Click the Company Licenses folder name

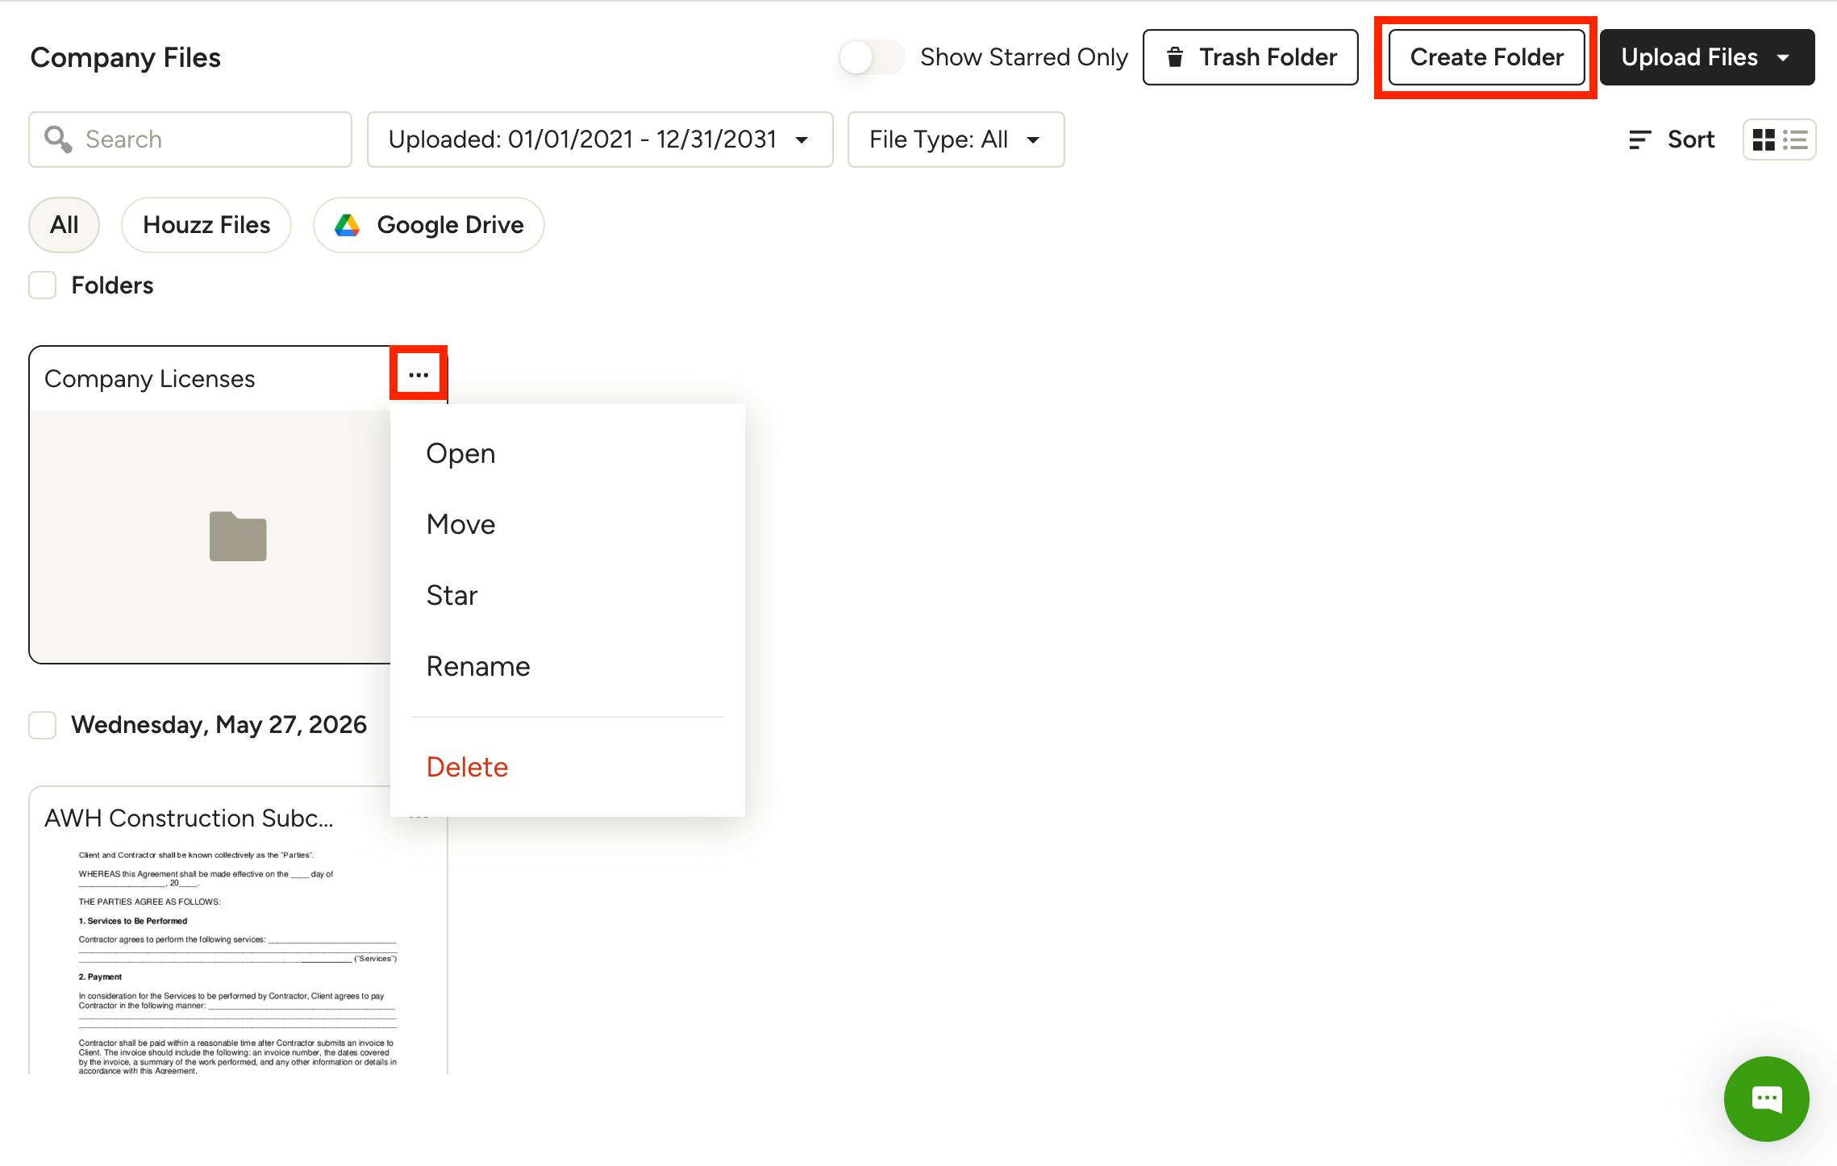[x=150, y=379]
